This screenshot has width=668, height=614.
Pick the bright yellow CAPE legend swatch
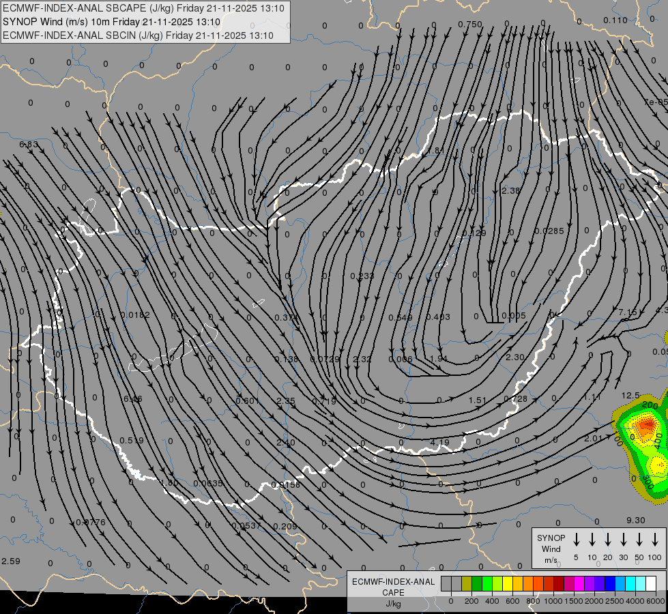508,584
